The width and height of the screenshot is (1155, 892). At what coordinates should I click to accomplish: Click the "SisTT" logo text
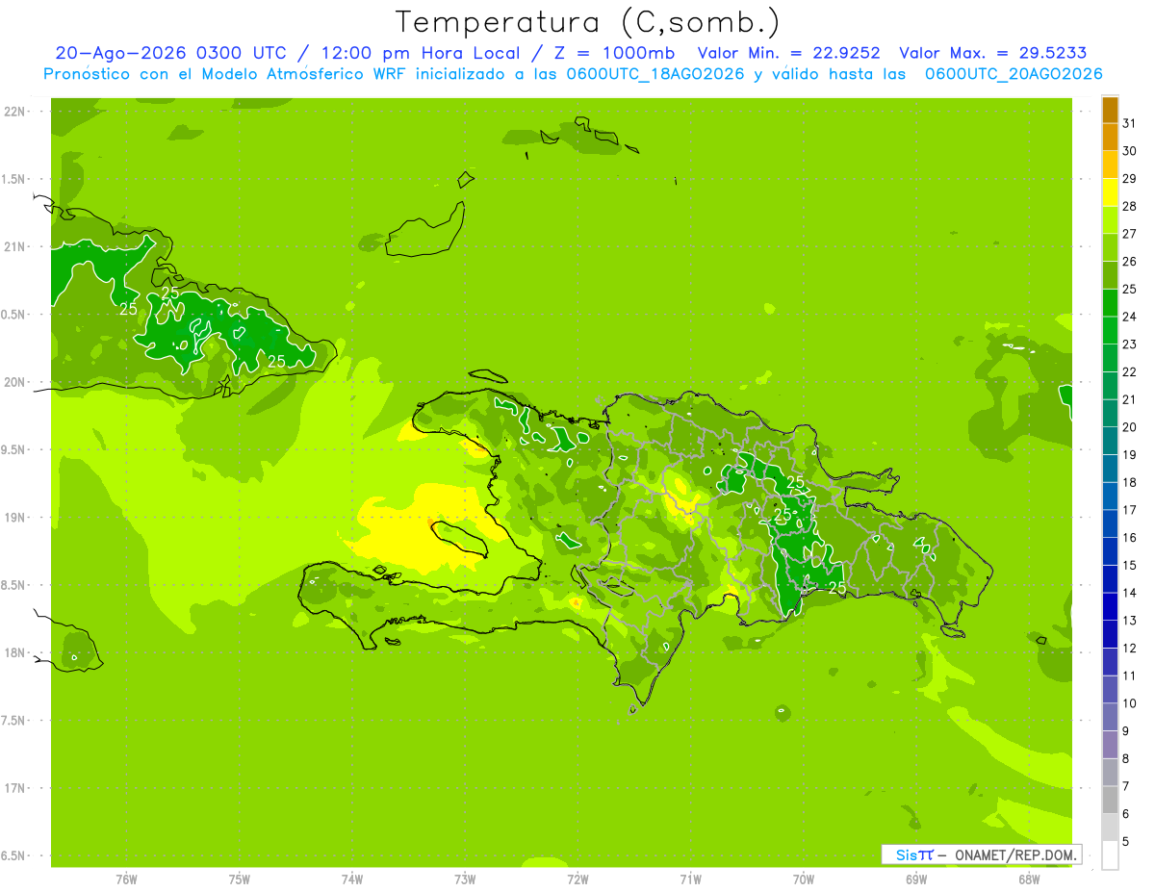point(914,854)
